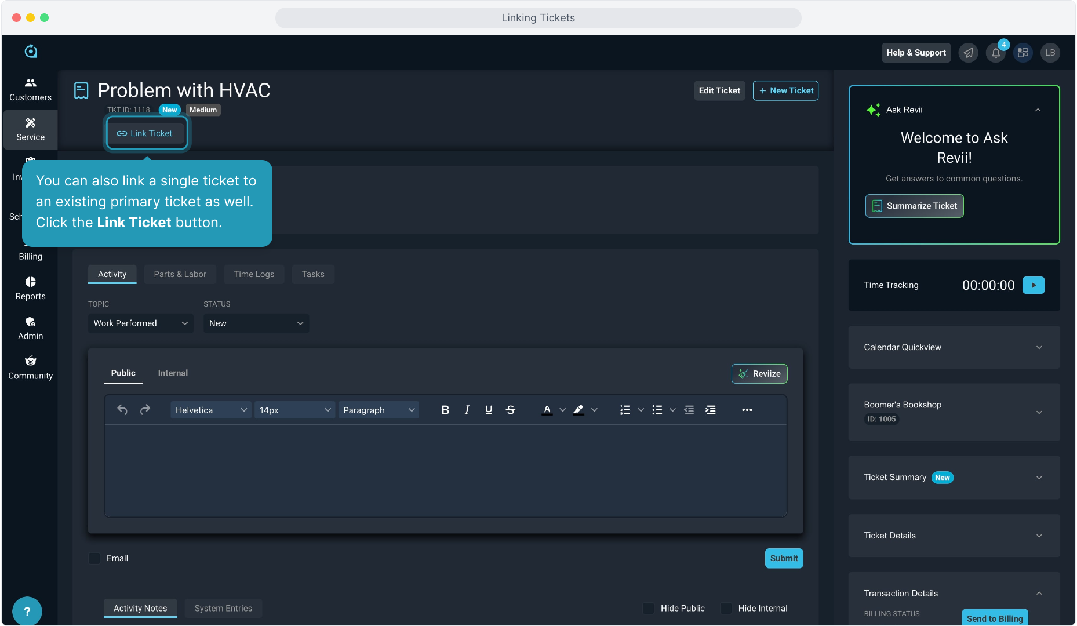Start the time tracking play button

[x=1033, y=285]
